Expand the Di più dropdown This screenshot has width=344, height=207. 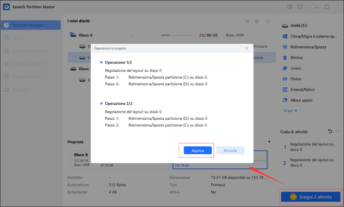click(x=290, y=111)
